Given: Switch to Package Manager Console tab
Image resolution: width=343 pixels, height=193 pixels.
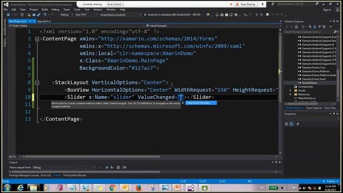Looking at the screenshot, I should (24, 175).
